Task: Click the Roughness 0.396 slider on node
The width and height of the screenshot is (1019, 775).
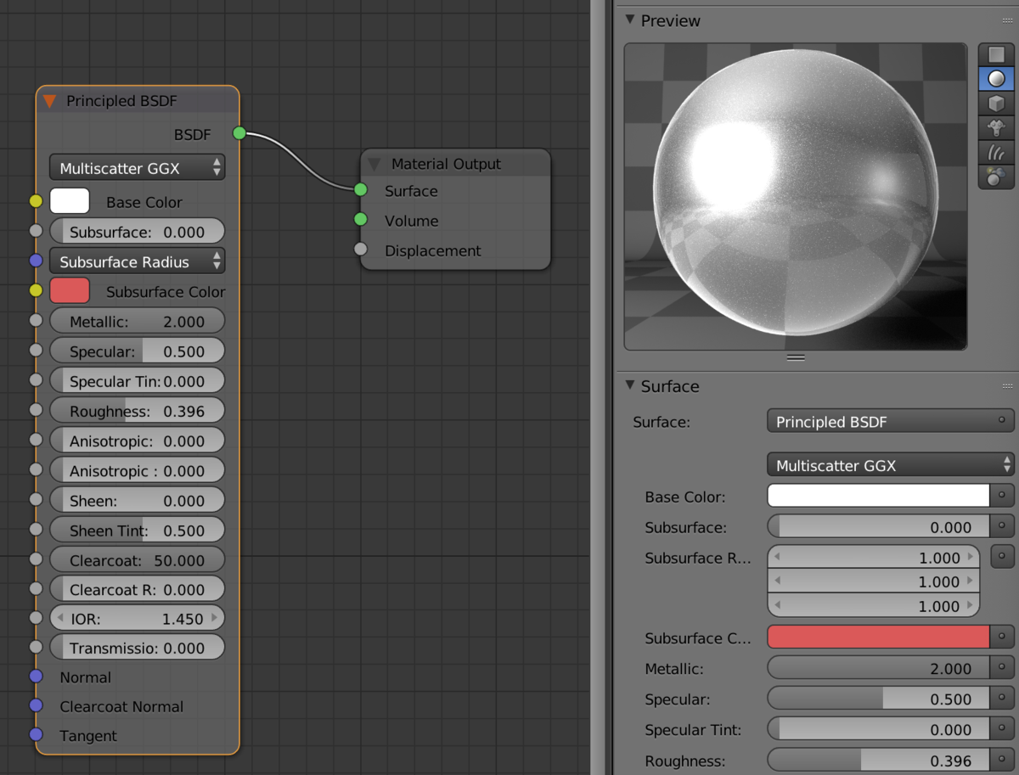Action: pyautogui.click(x=137, y=411)
